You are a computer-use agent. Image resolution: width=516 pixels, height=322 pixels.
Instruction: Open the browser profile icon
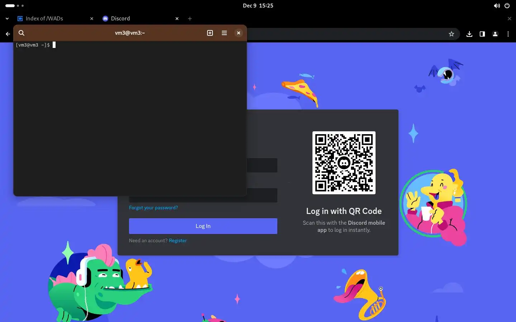click(x=495, y=34)
